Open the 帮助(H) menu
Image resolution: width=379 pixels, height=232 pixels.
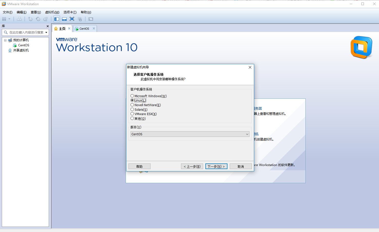tap(86, 12)
